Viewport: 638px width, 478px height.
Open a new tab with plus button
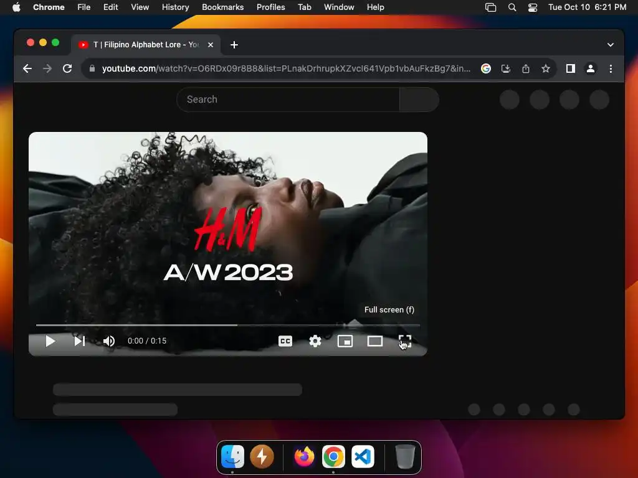[x=234, y=45]
